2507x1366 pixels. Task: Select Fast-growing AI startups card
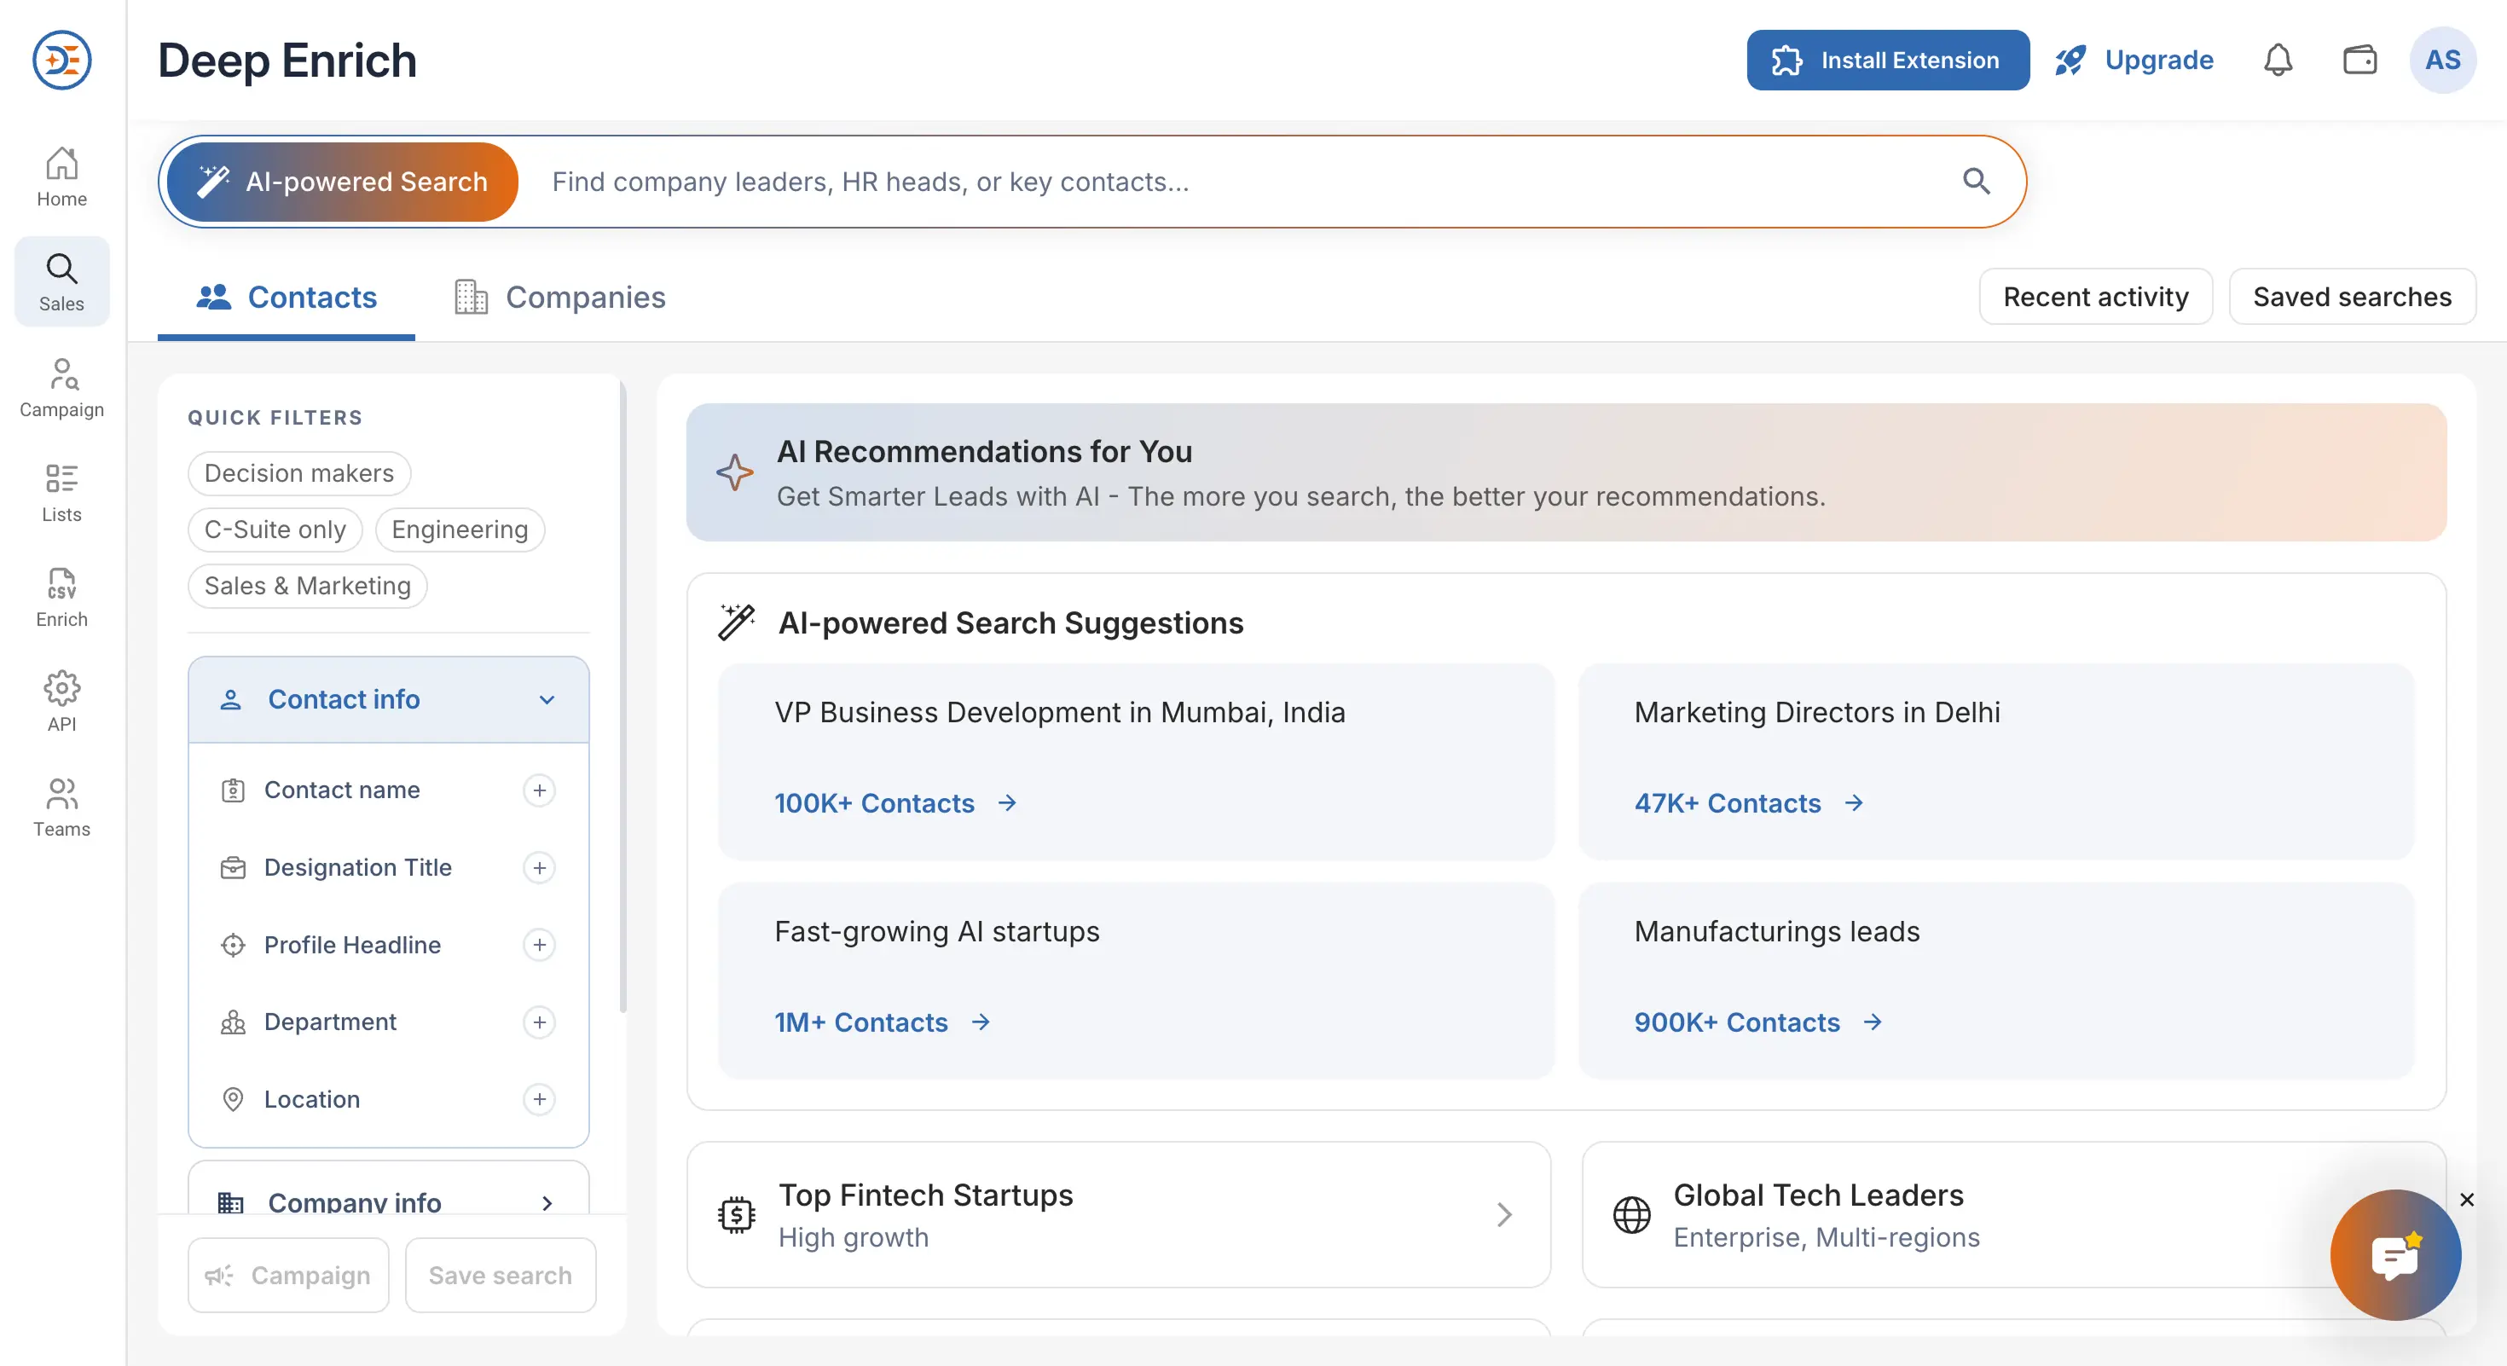click(x=1136, y=980)
